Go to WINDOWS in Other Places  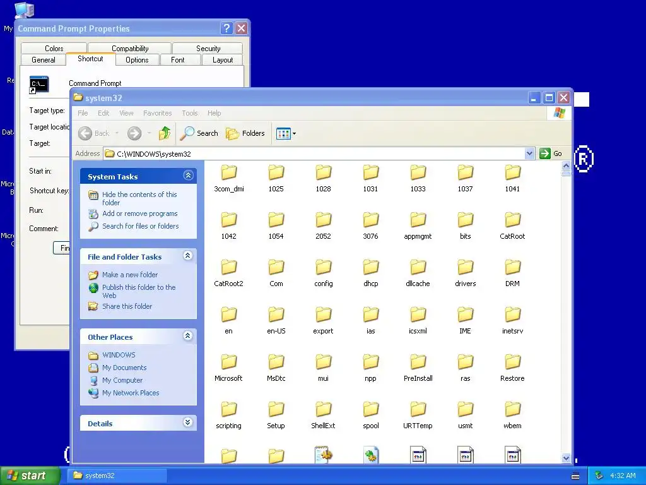tap(119, 355)
